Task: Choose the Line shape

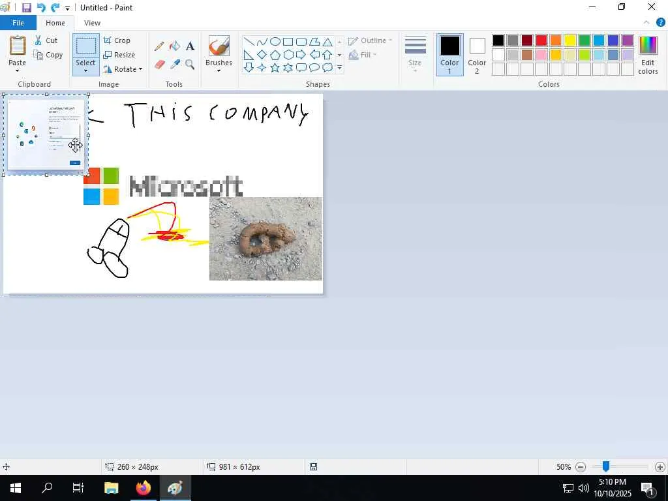Action: [249, 42]
